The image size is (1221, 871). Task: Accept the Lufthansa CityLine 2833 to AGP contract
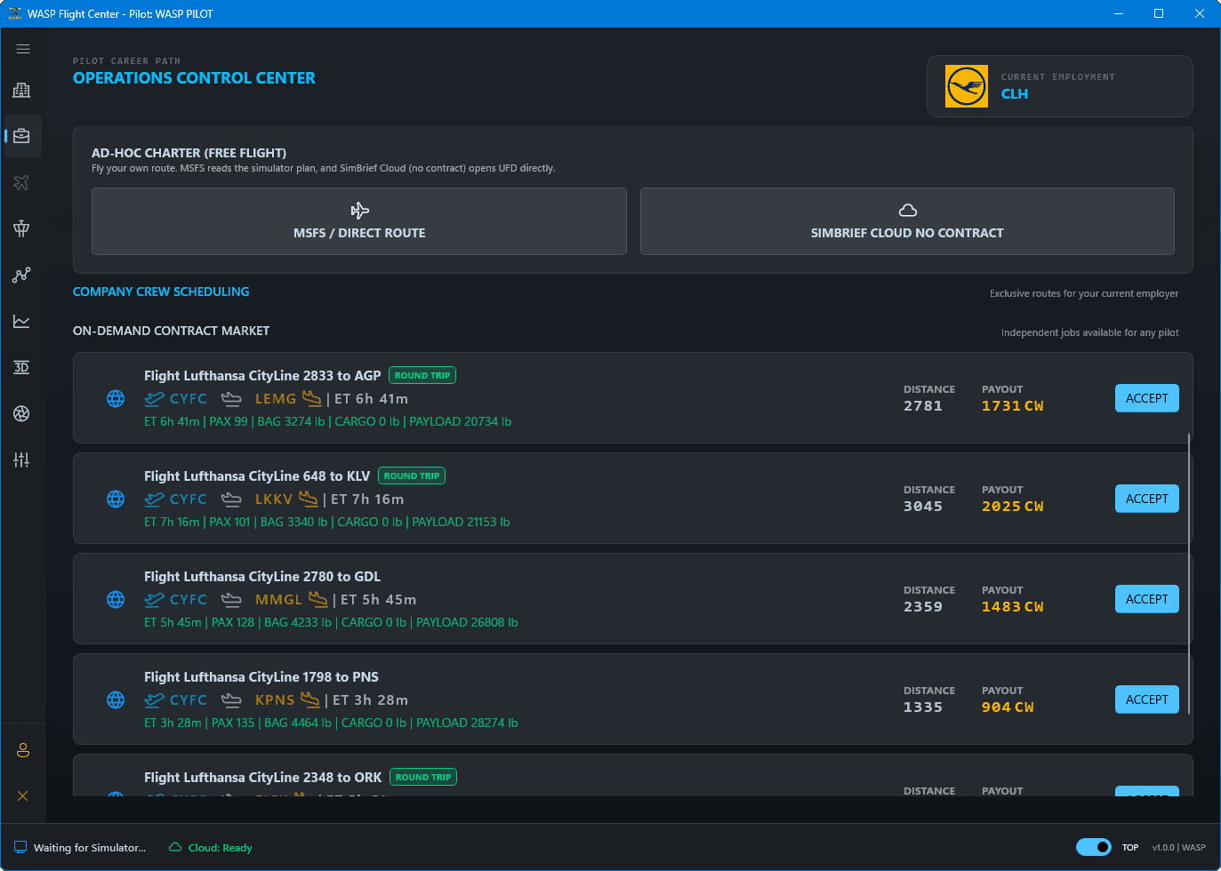(1147, 398)
